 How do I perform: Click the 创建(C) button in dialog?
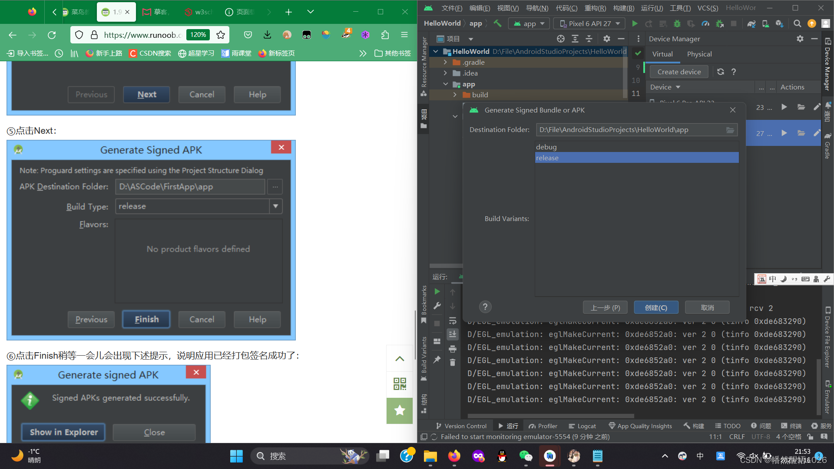(656, 307)
